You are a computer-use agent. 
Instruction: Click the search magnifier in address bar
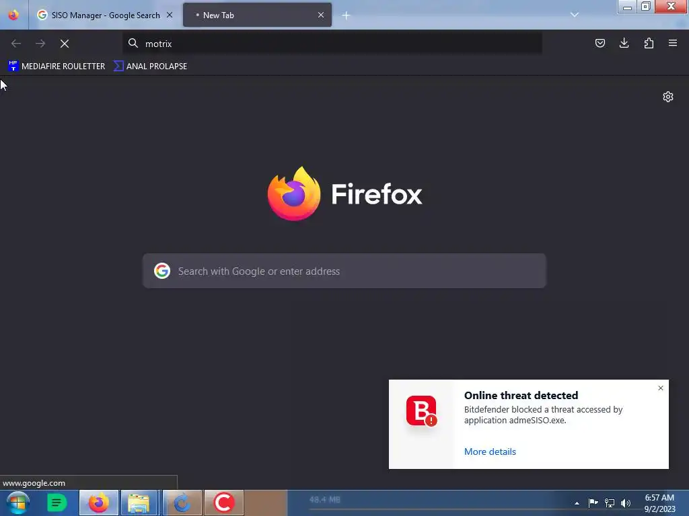pyautogui.click(x=133, y=43)
